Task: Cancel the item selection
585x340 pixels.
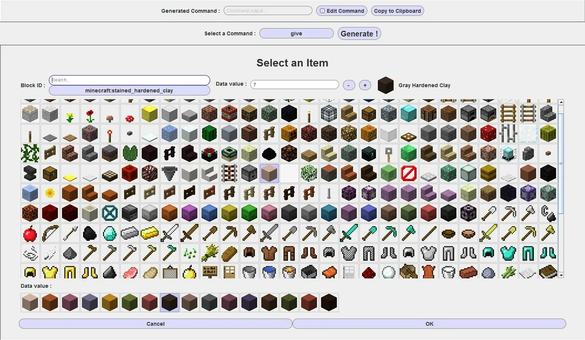Action: pos(156,324)
